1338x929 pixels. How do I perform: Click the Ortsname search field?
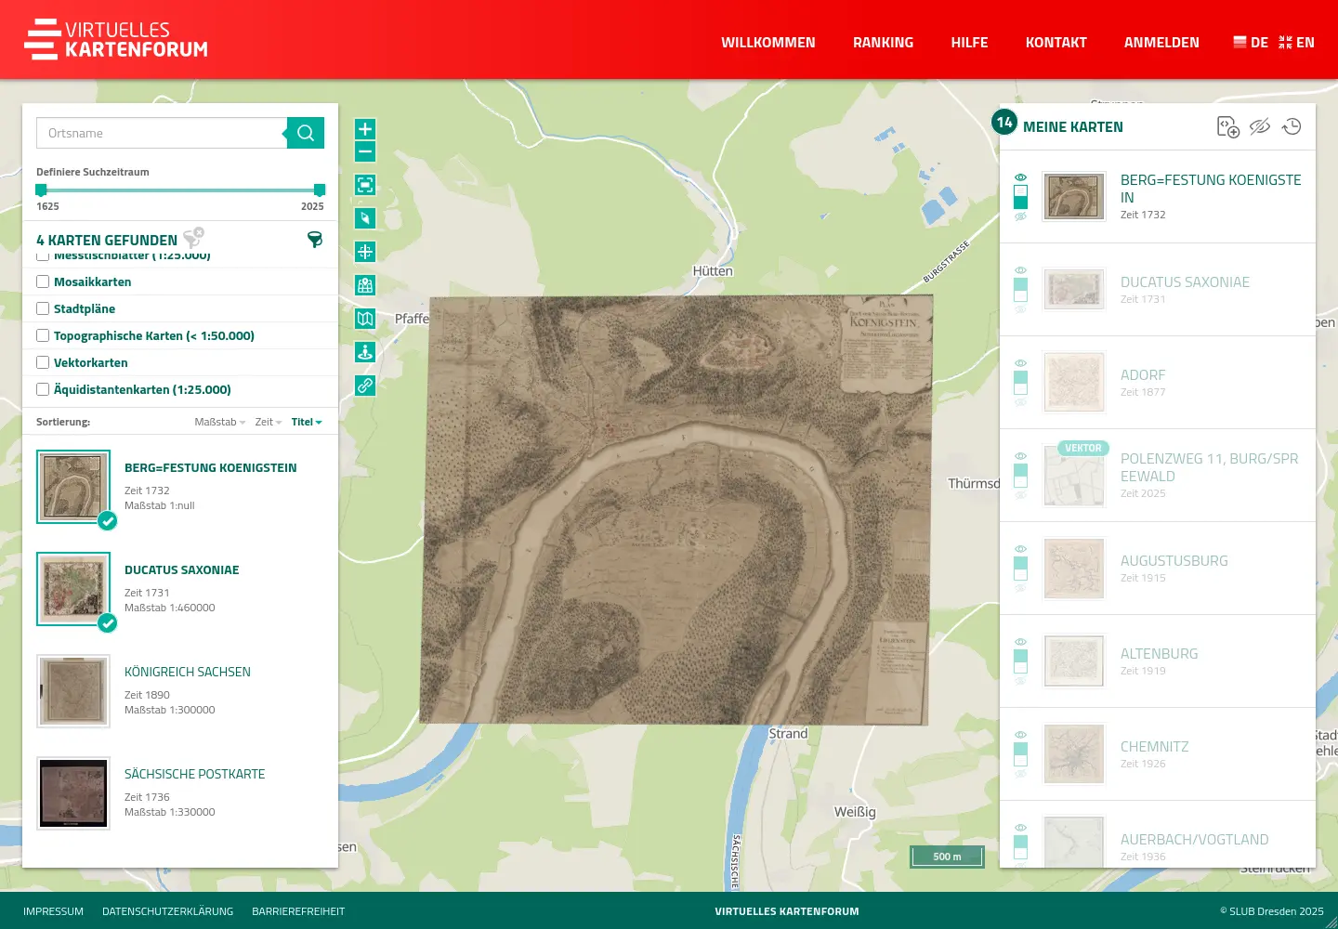click(x=162, y=133)
